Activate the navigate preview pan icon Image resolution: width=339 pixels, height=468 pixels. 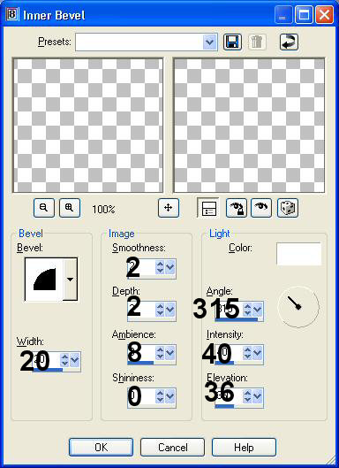pyautogui.click(x=169, y=208)
